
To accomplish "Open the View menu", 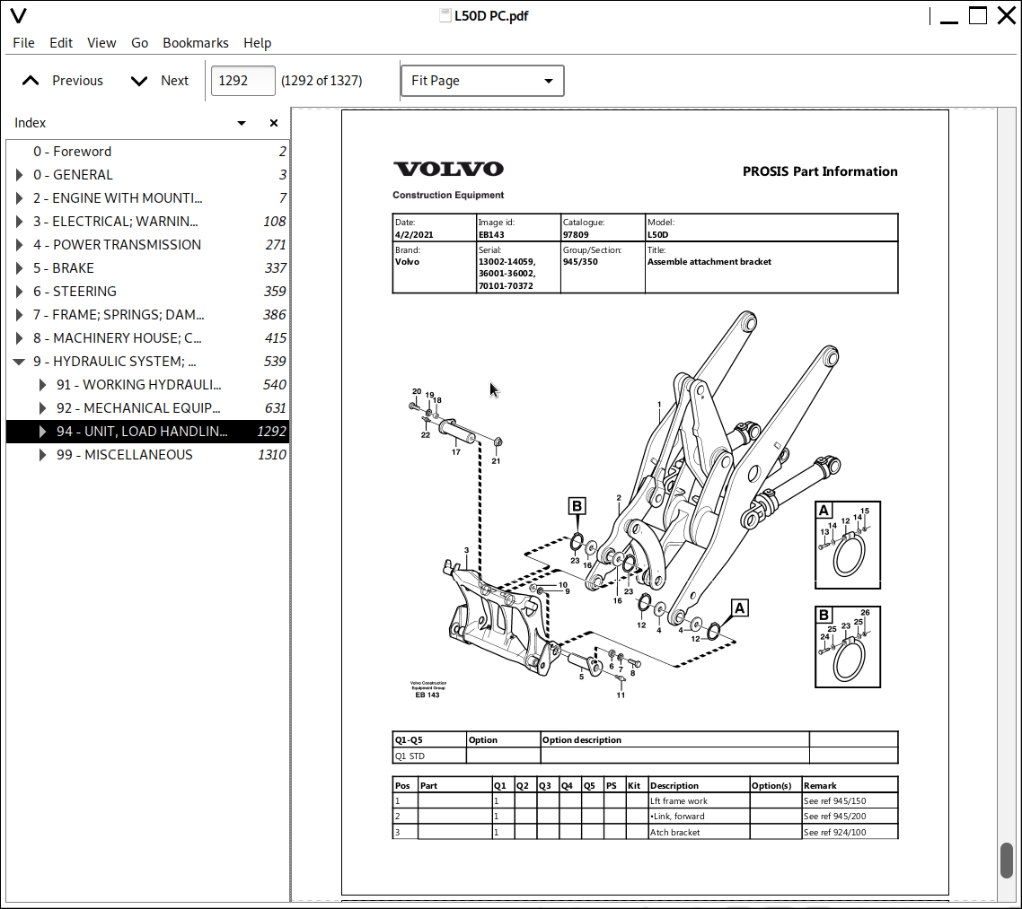I will (101, 43).
